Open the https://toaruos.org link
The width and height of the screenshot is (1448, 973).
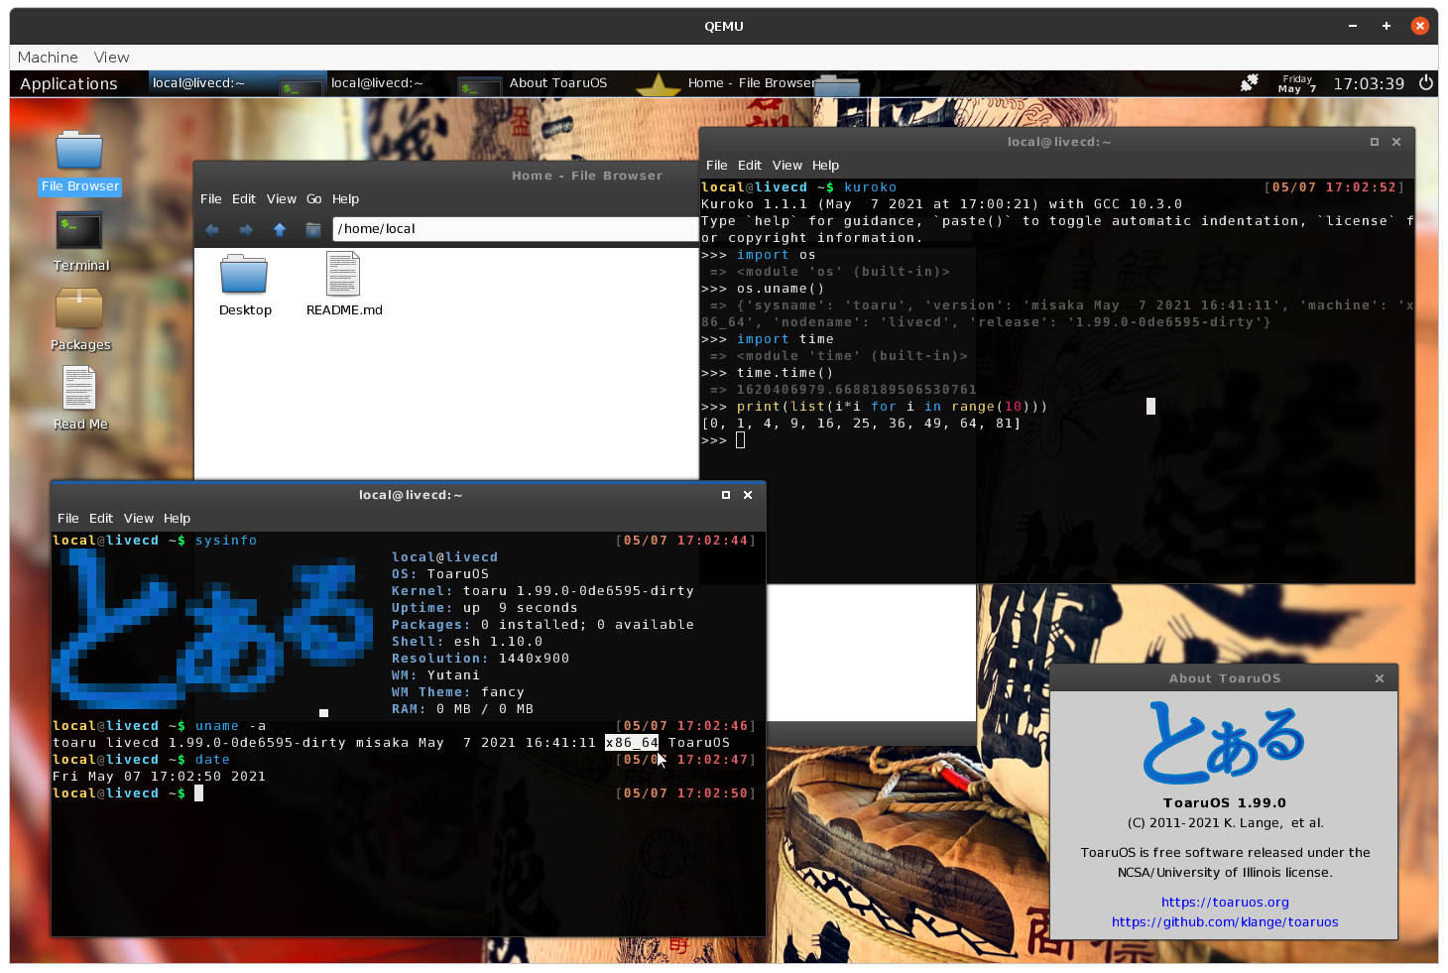point(1224,902)
